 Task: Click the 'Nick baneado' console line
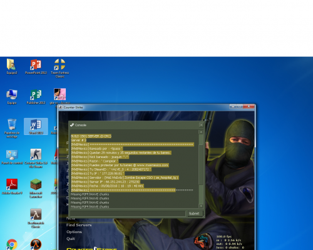[x=100, y=157]
